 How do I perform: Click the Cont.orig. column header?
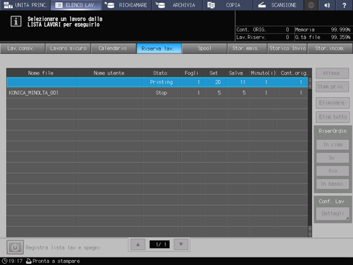coord(294,73)
